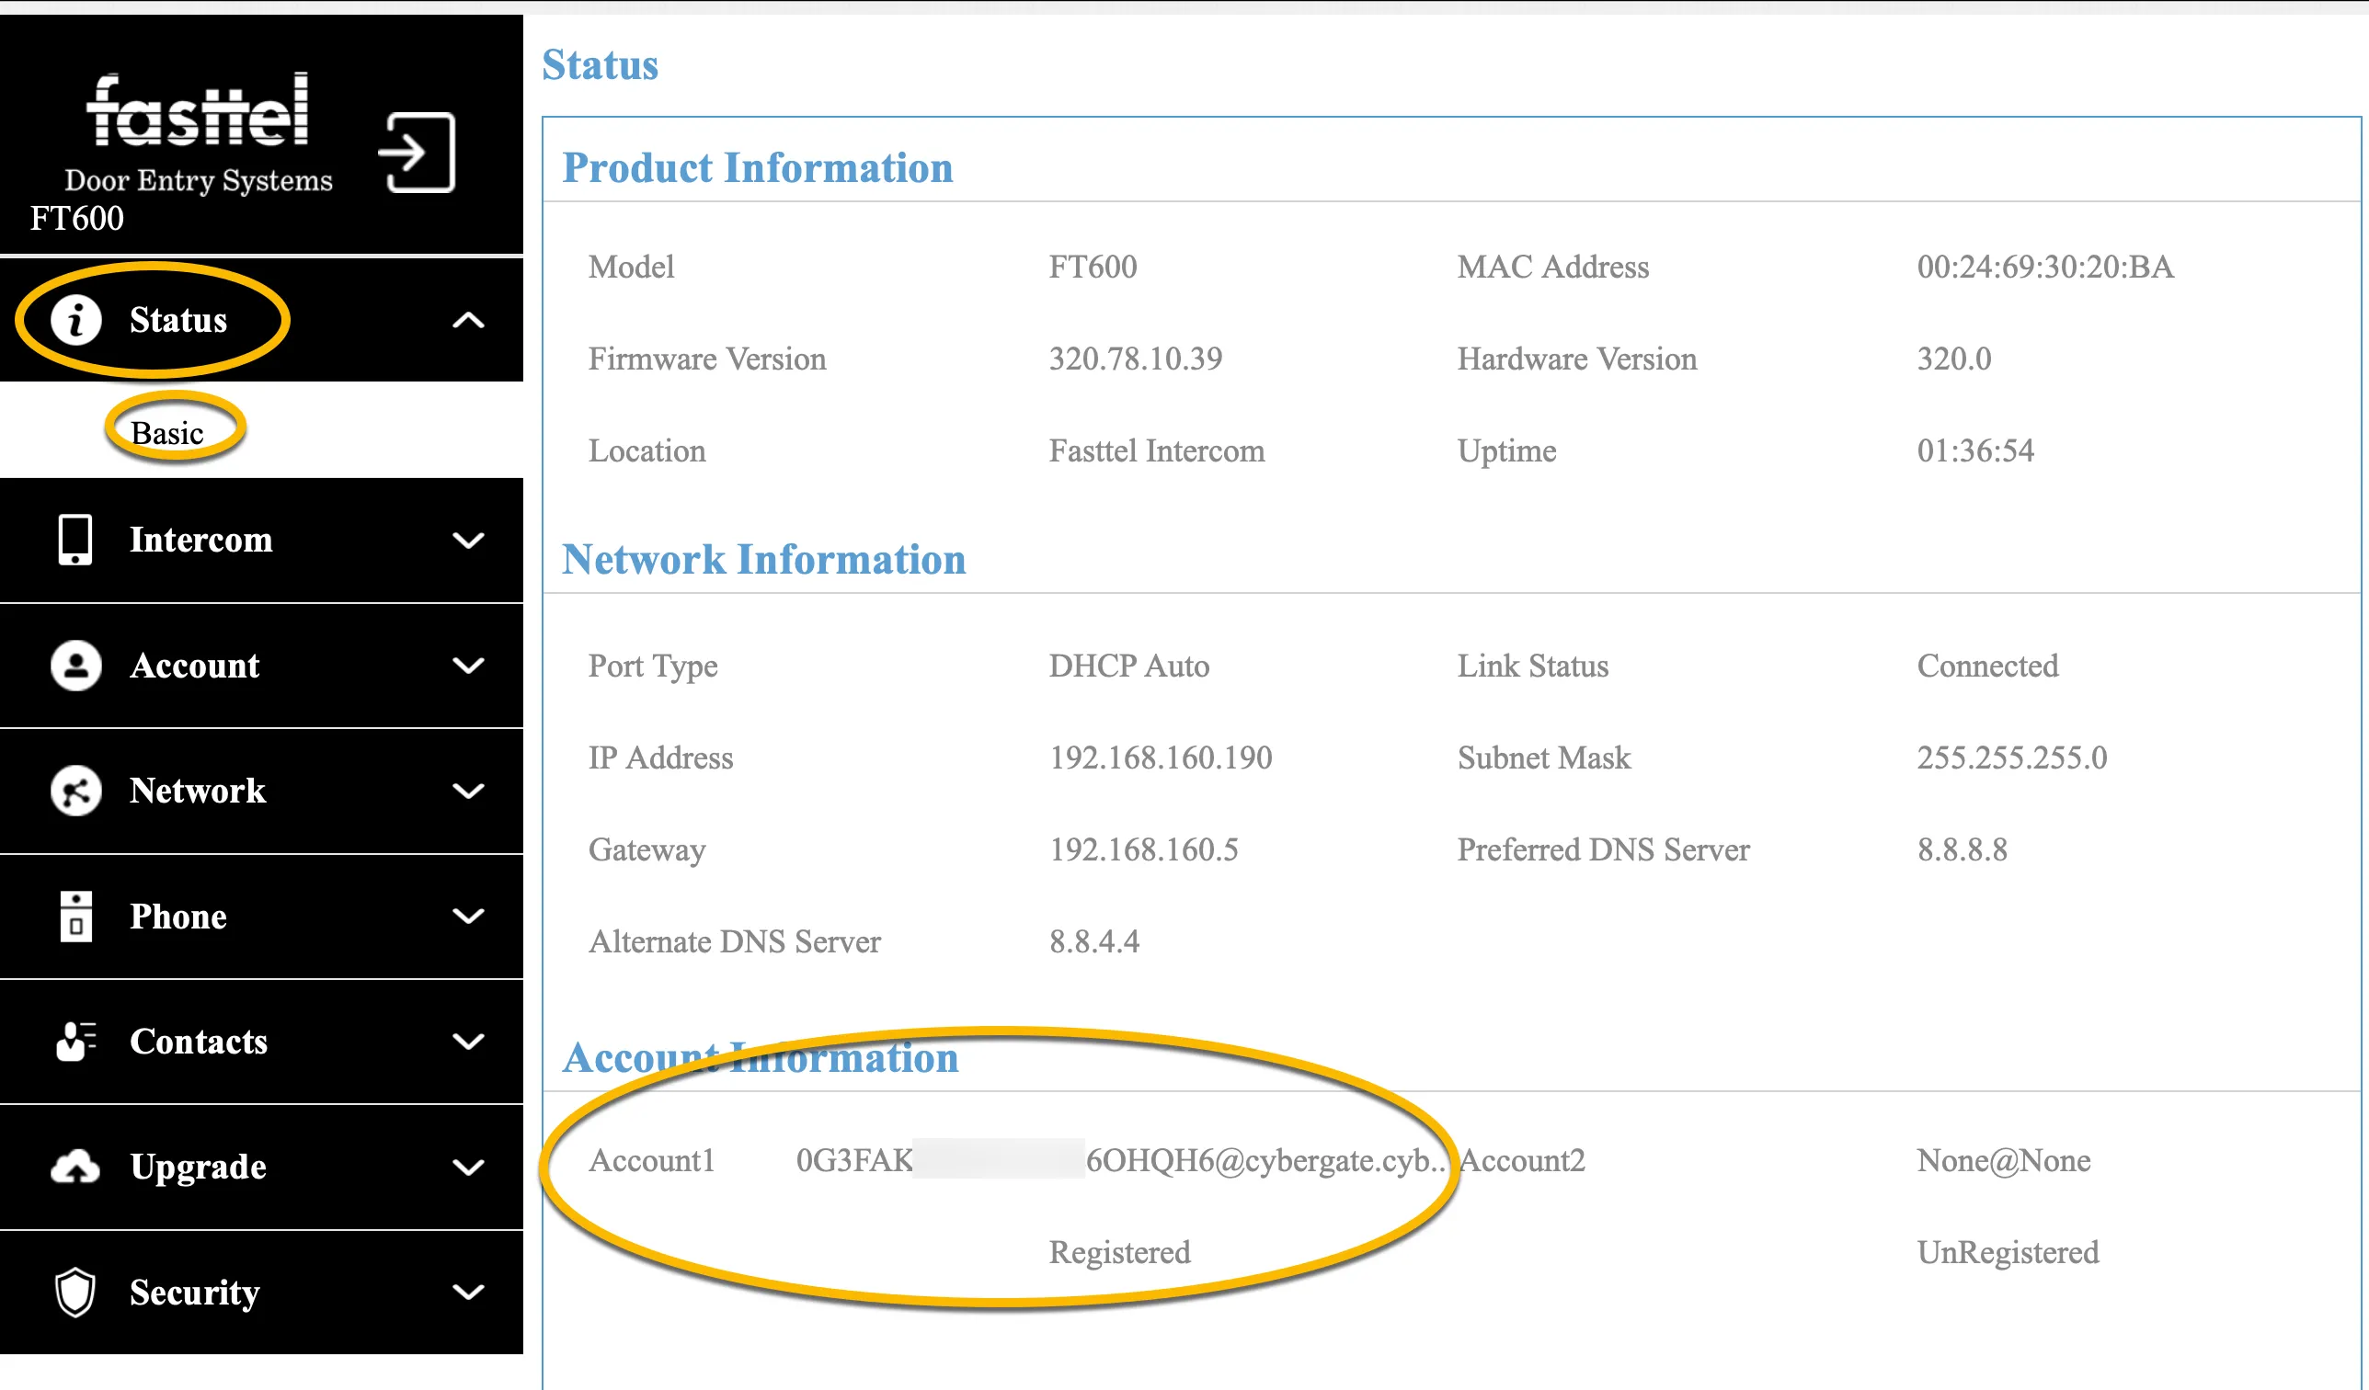Click the Account1 Registered status
The height and width of the screenshot is (1390, 2369).
[1119, 1252]
